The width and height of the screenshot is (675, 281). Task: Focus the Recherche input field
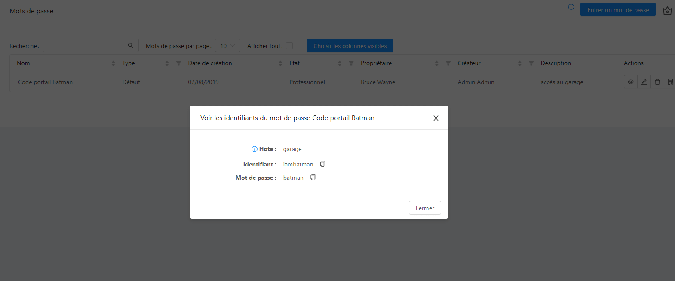point(91,45)
